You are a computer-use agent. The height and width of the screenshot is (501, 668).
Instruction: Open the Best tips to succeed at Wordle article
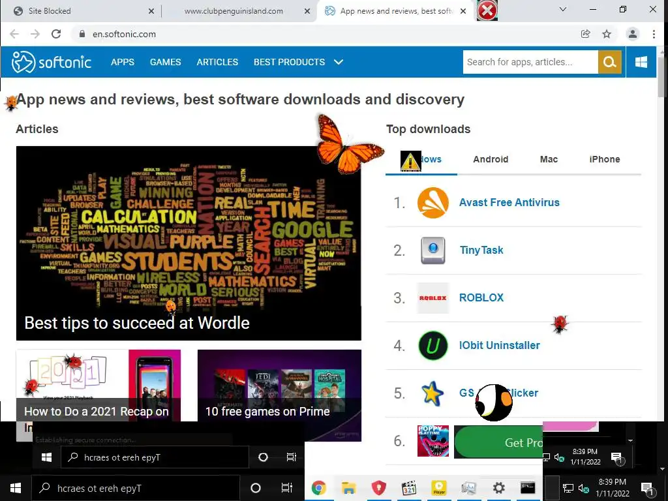189,243
